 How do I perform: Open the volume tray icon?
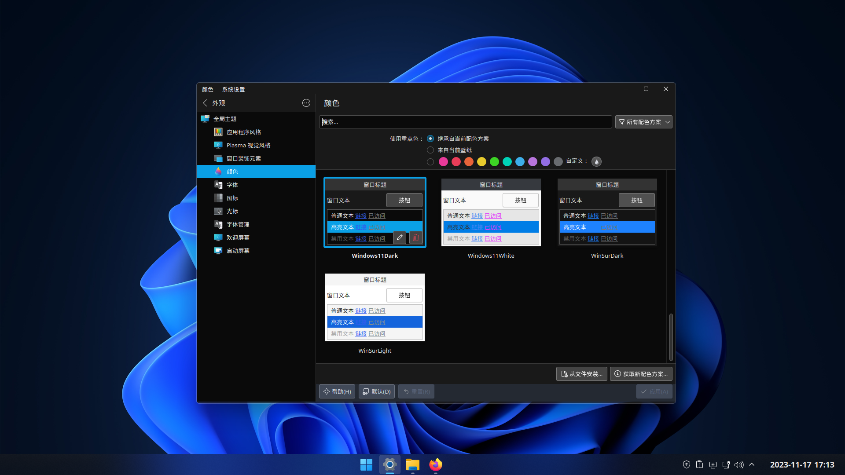click(739, 464)
